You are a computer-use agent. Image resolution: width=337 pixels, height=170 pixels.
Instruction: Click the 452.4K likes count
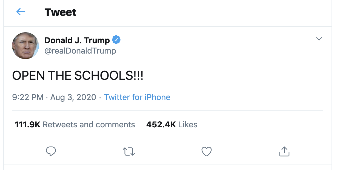coord(161,125)
